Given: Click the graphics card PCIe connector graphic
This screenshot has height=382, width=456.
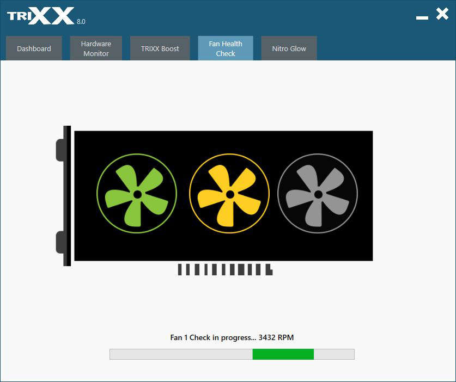Looking at the screenshot, I should 226,269.
